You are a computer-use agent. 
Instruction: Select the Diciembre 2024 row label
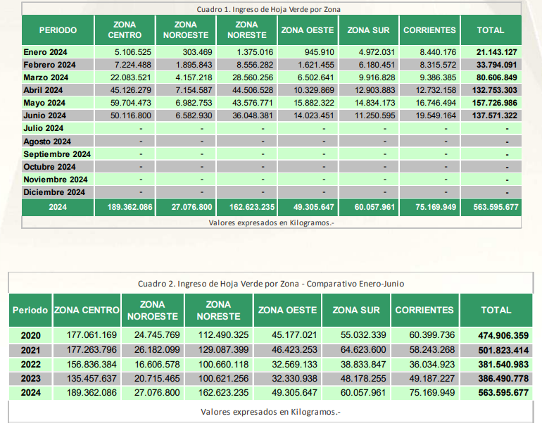point(54,192)
